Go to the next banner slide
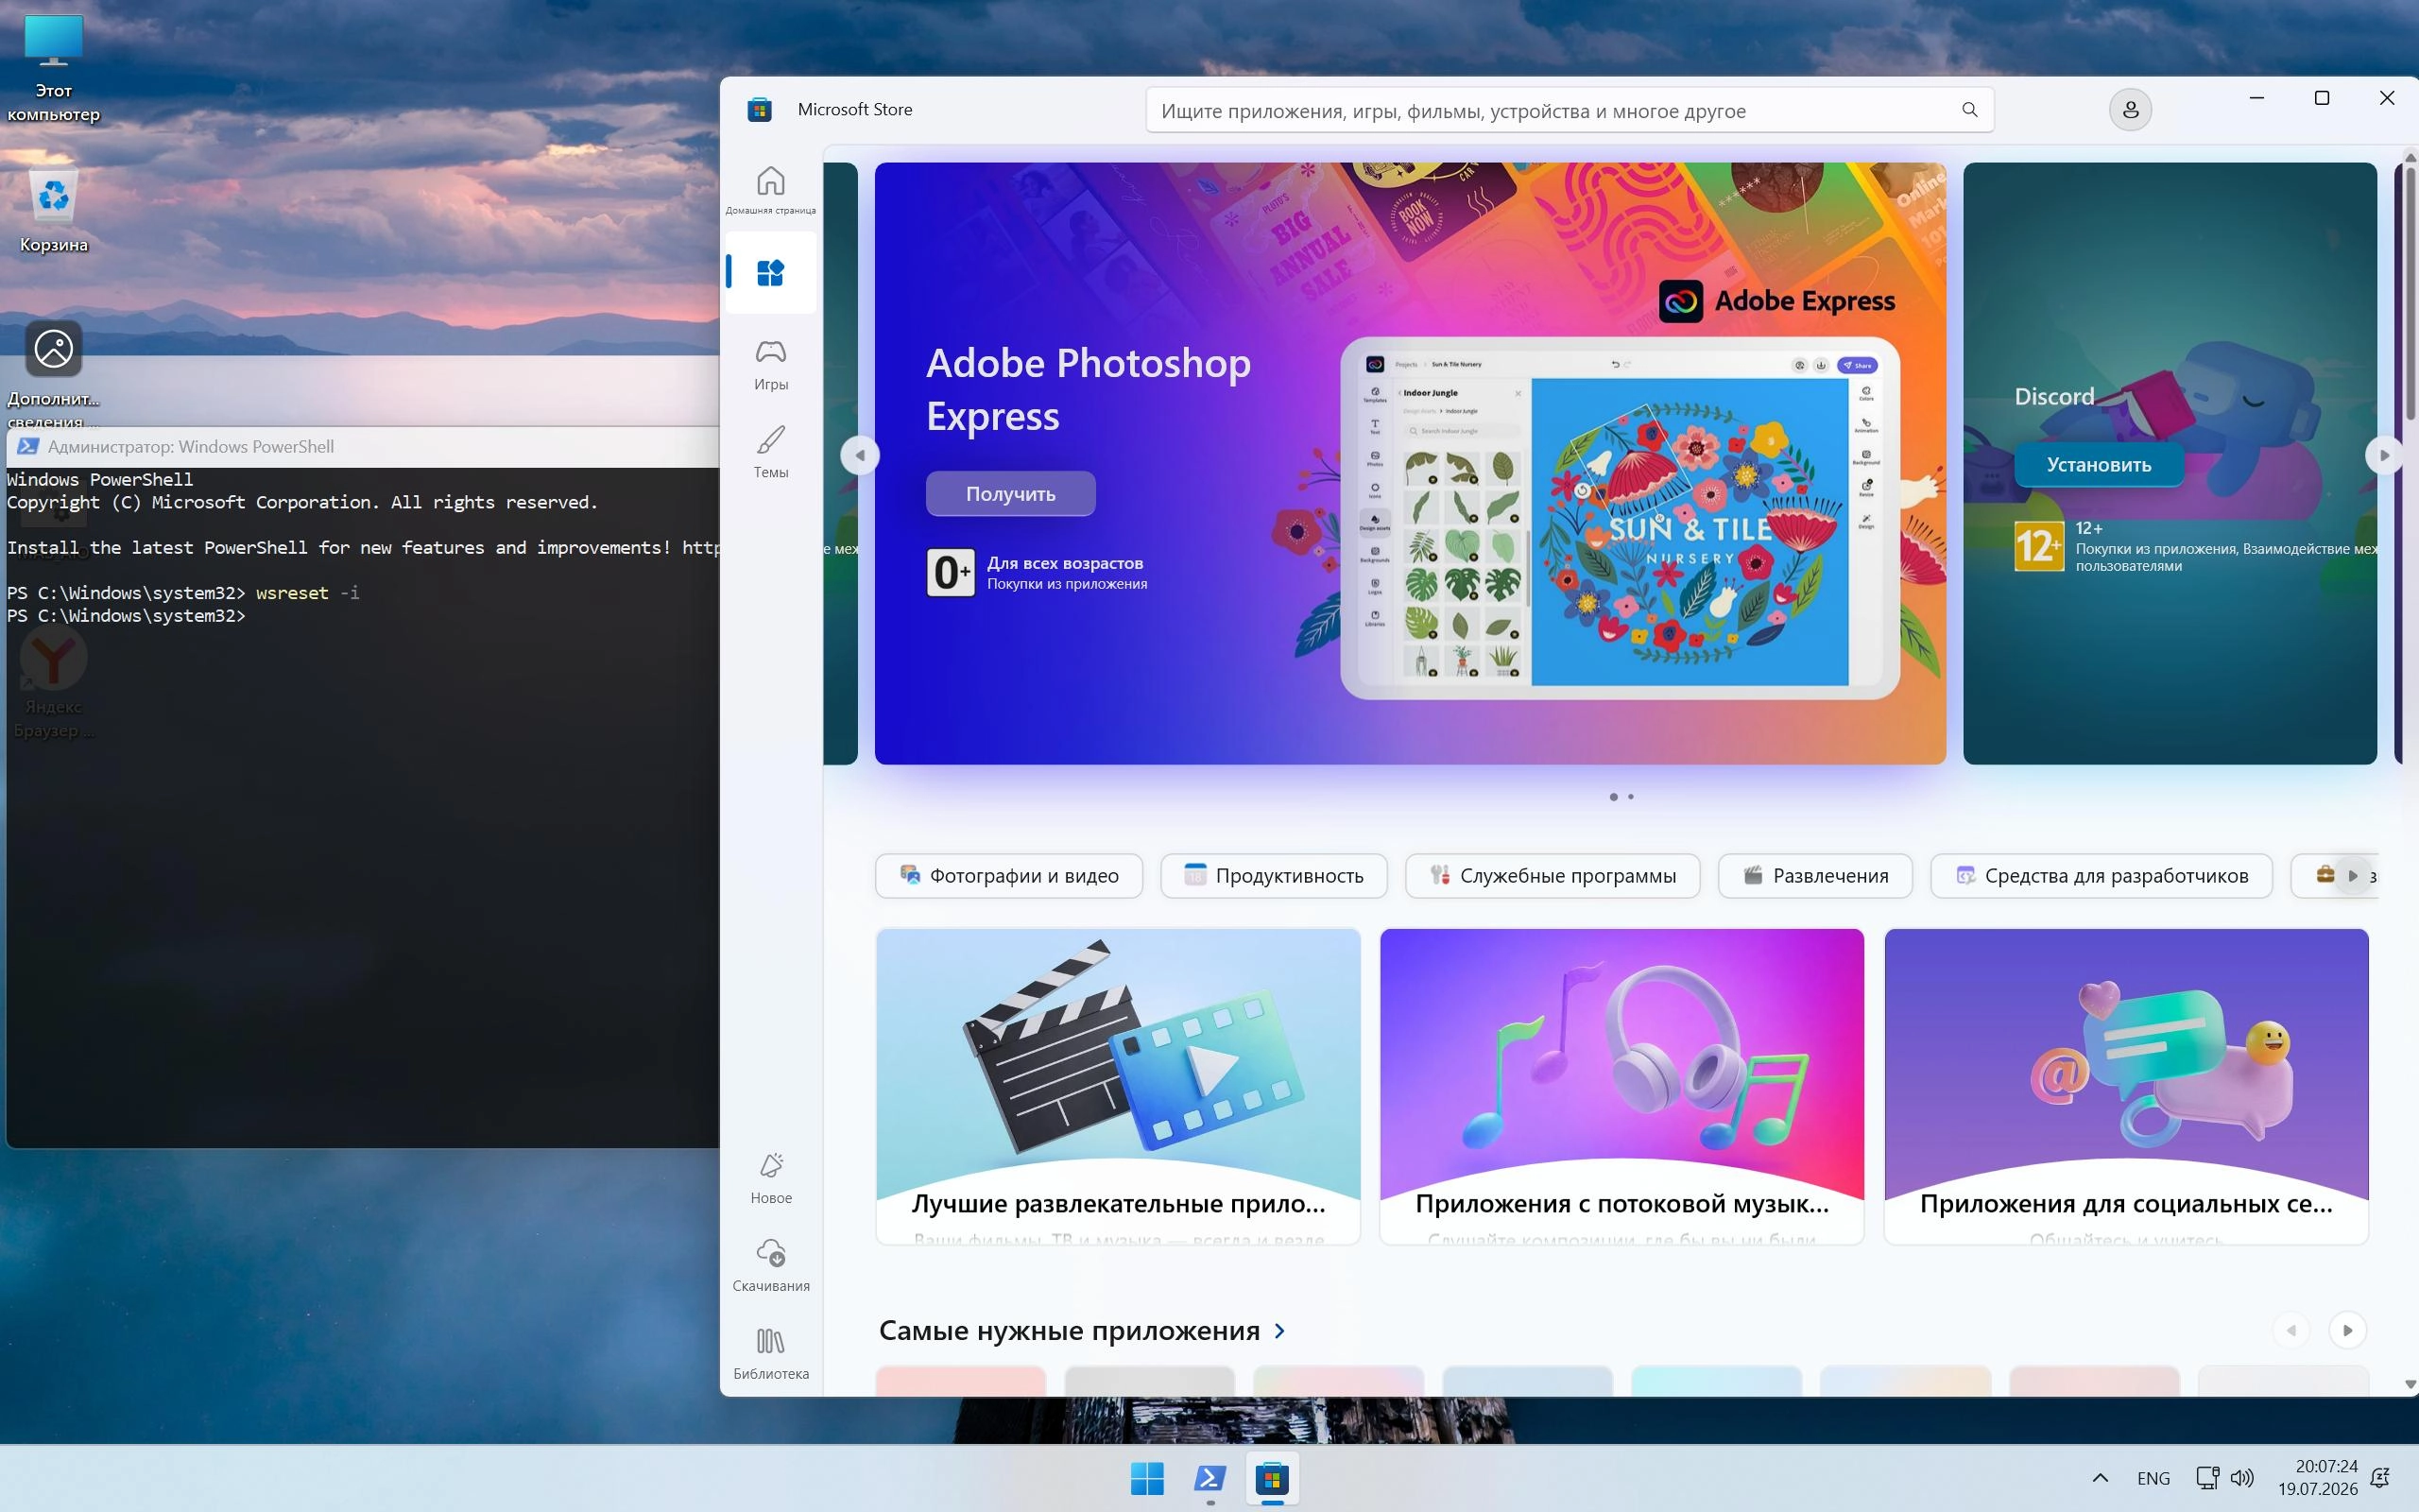2419x1512 pixels. click(x=2384, y=456)
